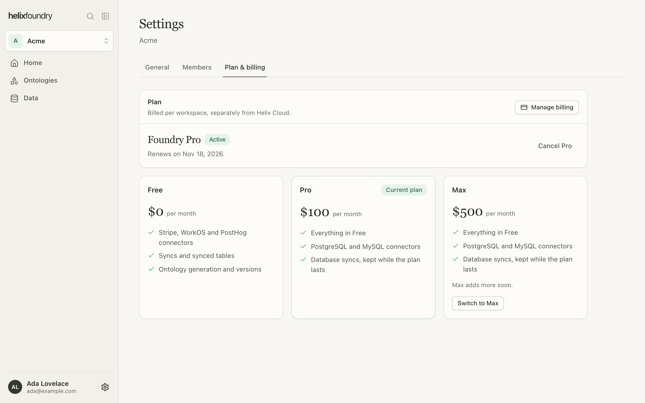Click Cancel Pro
645x403 pixels.
[x=555, y=146]
